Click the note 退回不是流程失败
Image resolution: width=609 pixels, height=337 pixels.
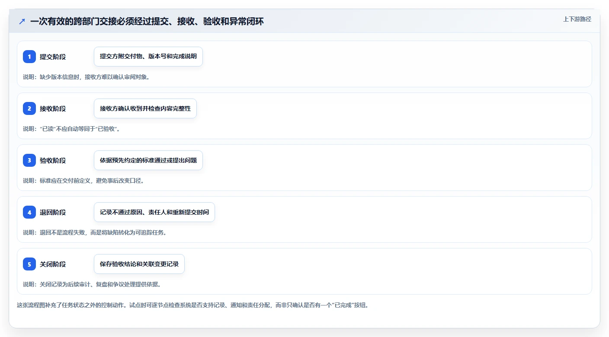click(95, 232)
